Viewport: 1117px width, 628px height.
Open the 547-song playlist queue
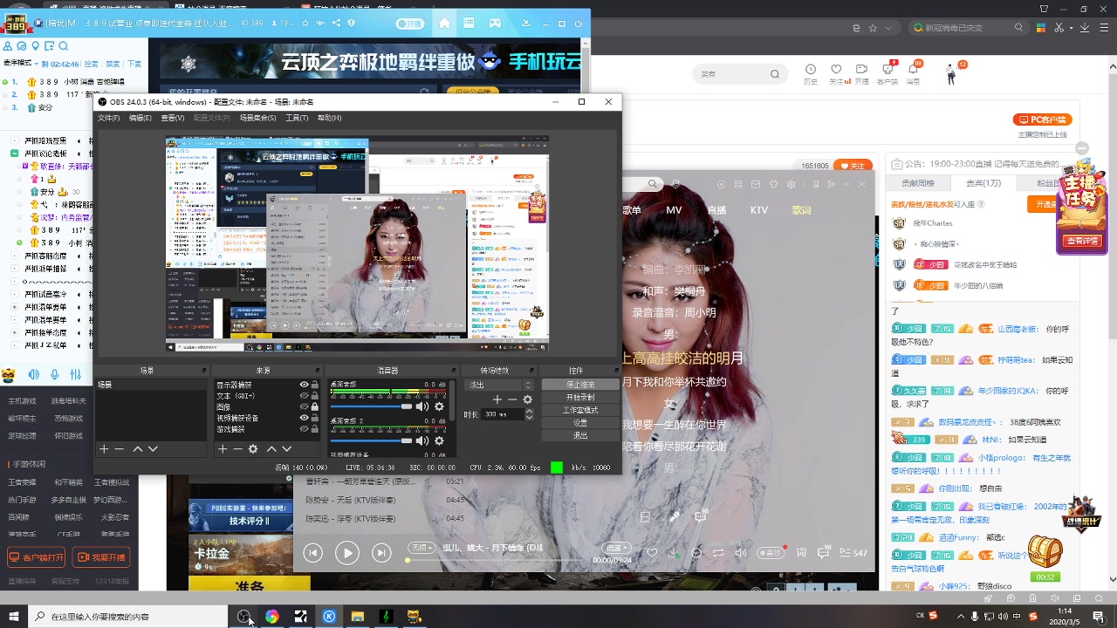pyautogui.click(x=853, y=553)
